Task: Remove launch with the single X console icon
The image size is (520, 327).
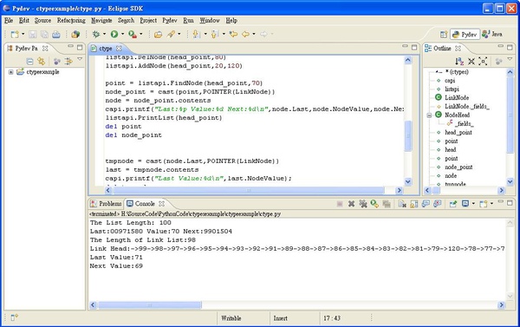Action: (x=351, y=204)
